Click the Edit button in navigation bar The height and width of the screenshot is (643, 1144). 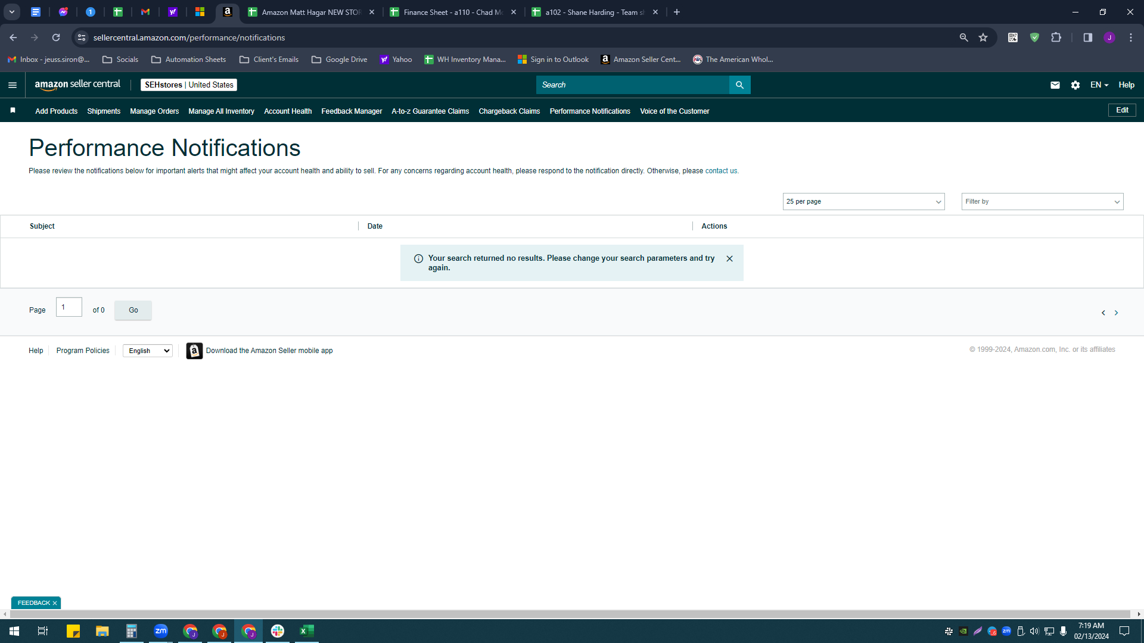coord(1122,110)
